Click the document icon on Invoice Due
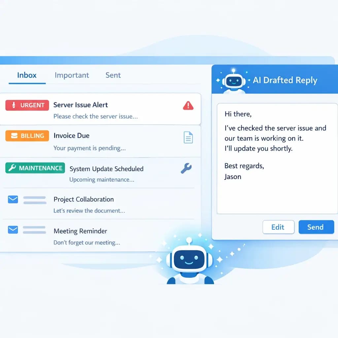Image resolution: width=338 pixels, height=338 pixels. (188, 137)
